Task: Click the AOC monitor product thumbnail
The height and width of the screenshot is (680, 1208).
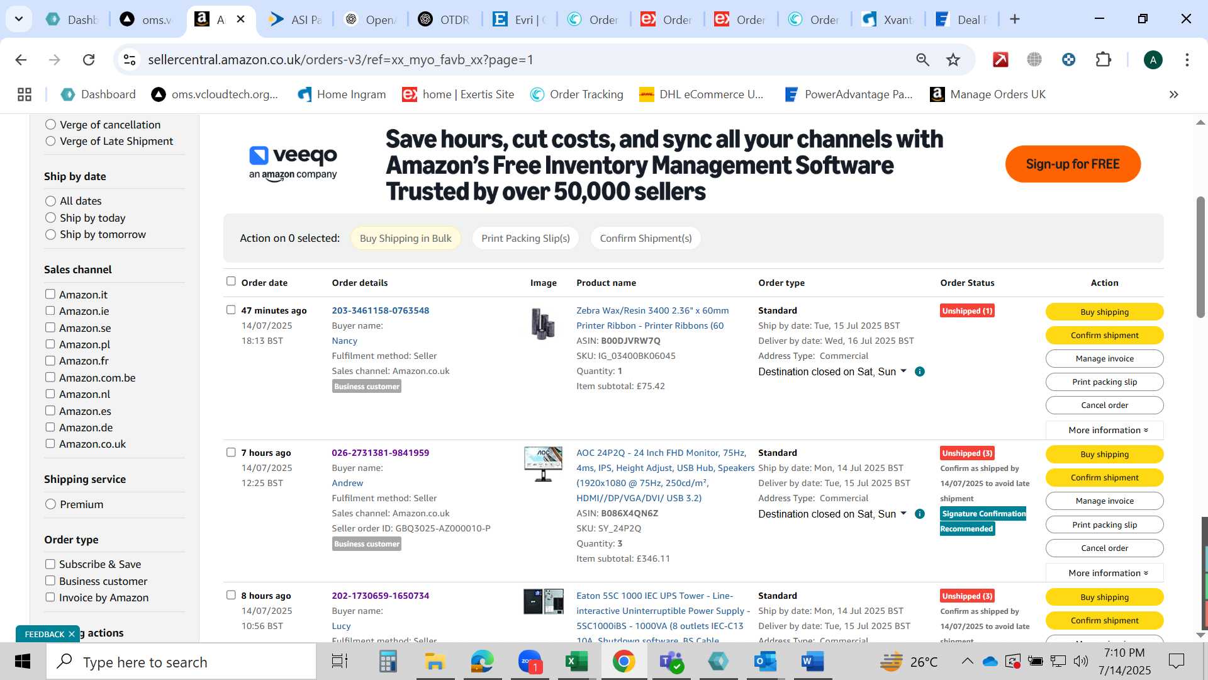Action: [543, 464]
